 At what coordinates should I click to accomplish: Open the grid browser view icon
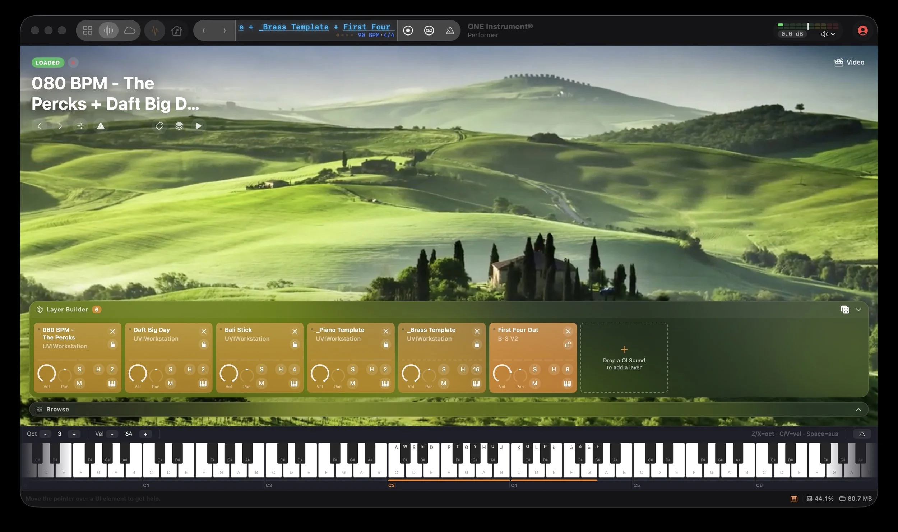pyautogui.click(x=88, y=31)
